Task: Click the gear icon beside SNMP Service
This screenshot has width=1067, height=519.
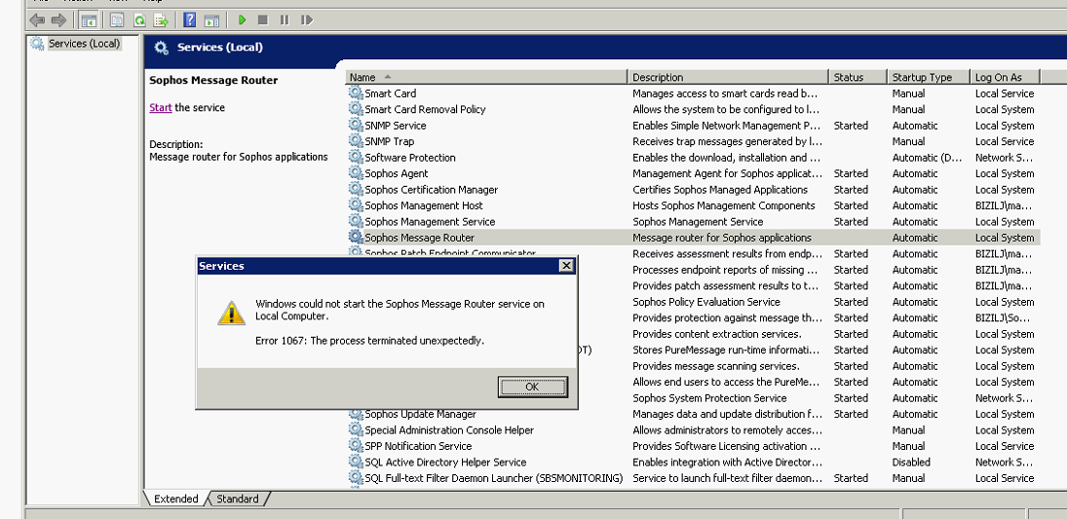Action: pyautogui.click(x=356, y=126)
